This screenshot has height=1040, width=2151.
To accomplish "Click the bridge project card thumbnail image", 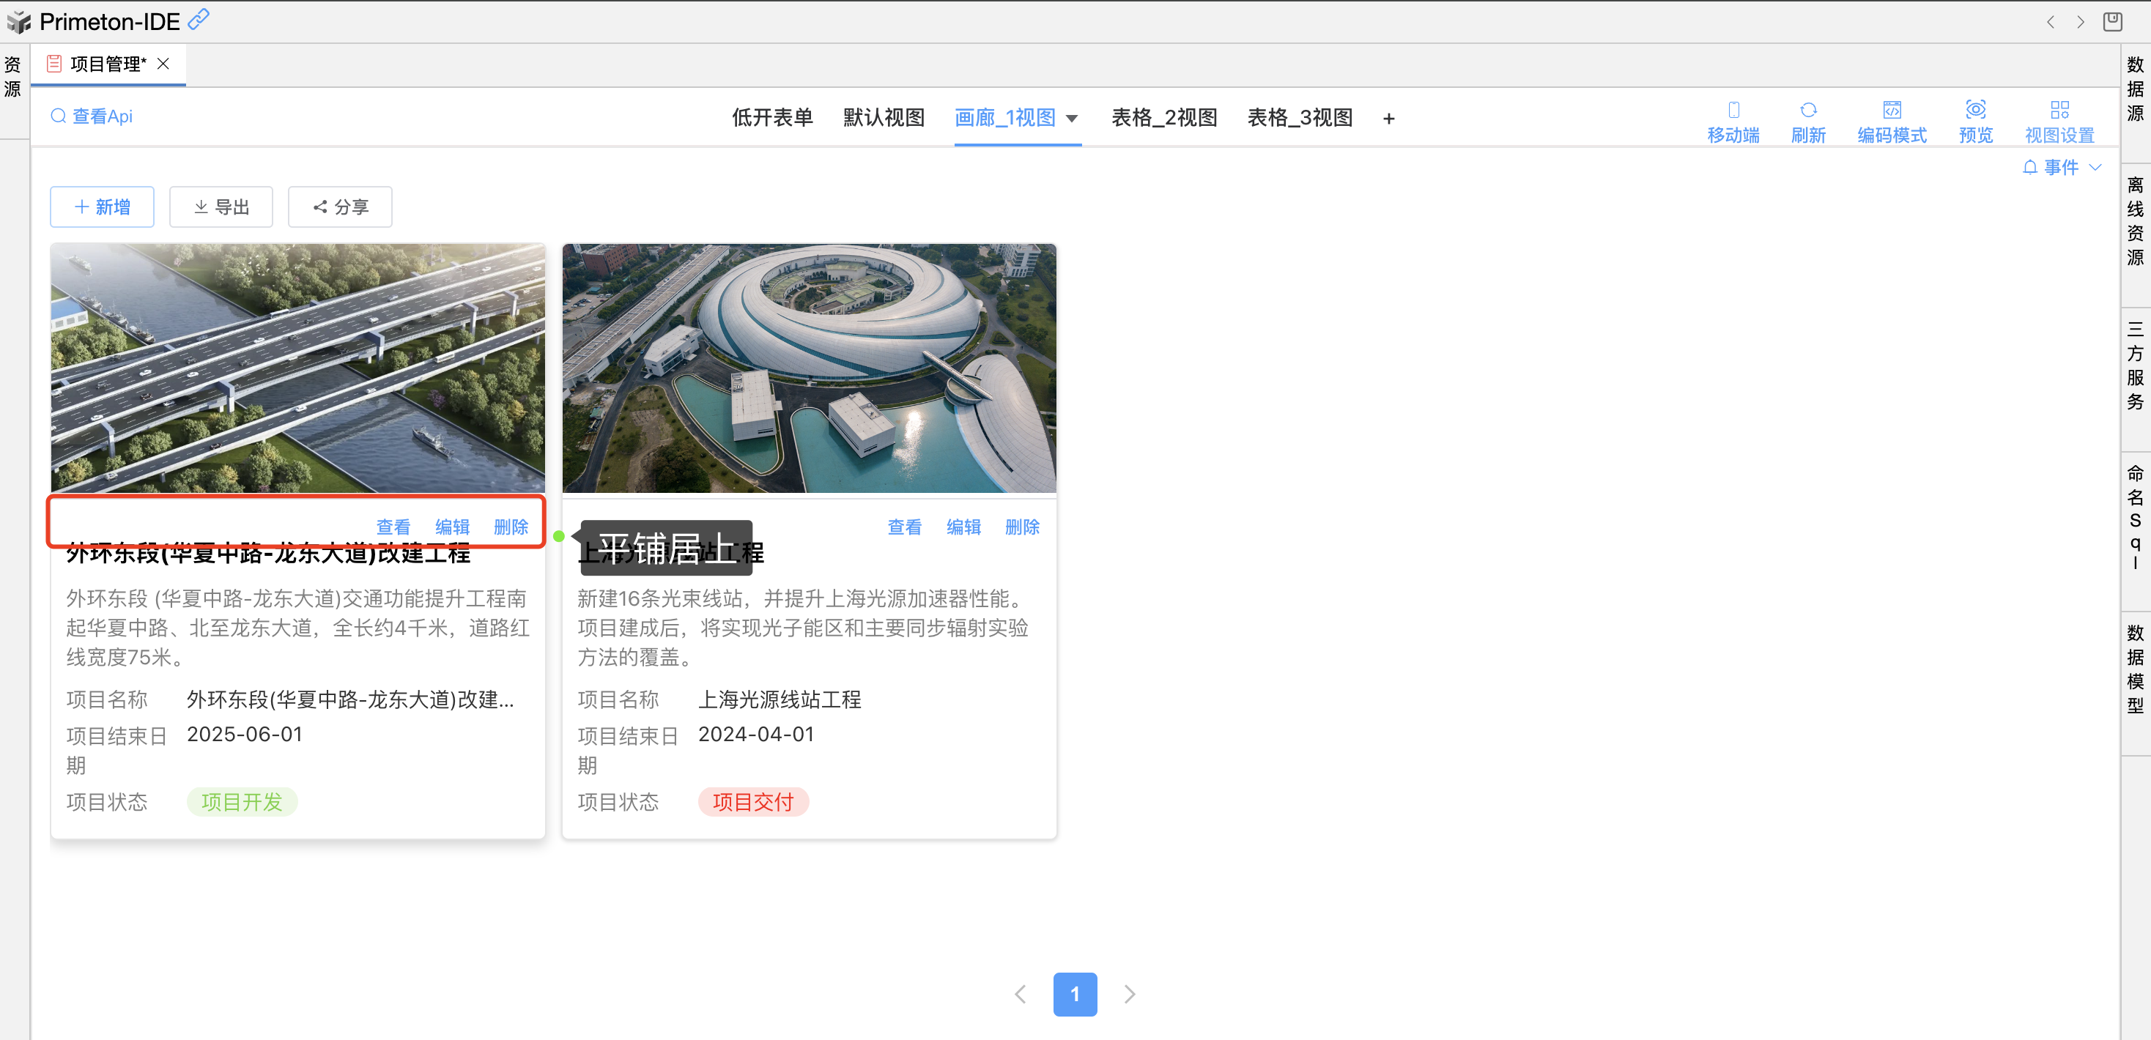I will click(x=297, y=367).
